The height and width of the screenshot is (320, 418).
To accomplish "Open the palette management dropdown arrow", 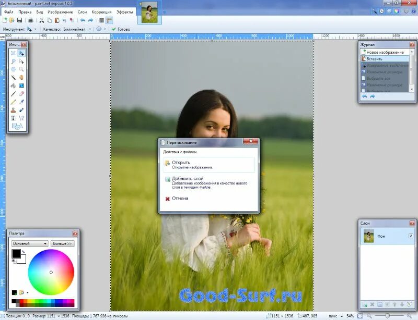I will 28,292.
